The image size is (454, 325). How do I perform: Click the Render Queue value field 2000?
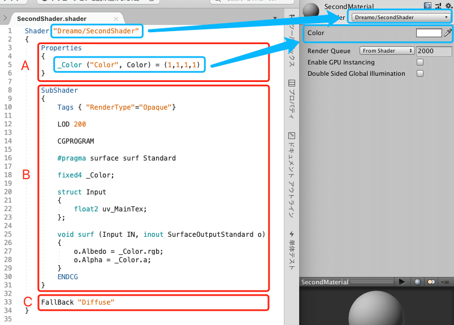point(434,51)
